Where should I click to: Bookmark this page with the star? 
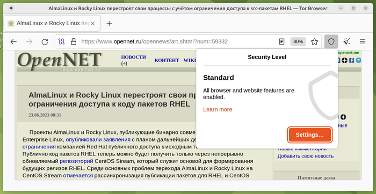click(314, 42)
